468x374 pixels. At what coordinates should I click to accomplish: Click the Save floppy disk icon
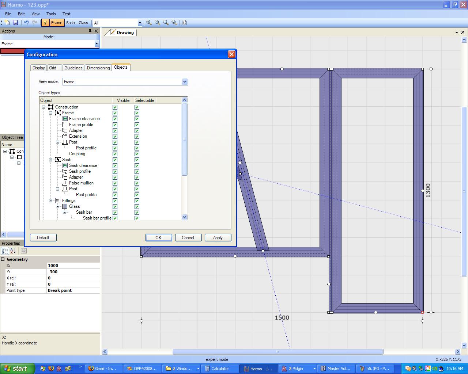16,23
